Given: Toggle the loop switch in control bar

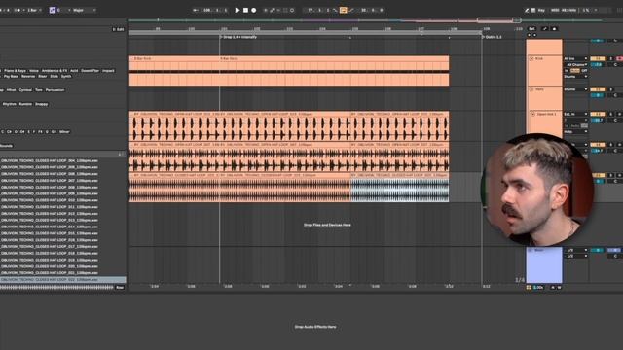Looking at the screenshot, I should pos(343,10).
